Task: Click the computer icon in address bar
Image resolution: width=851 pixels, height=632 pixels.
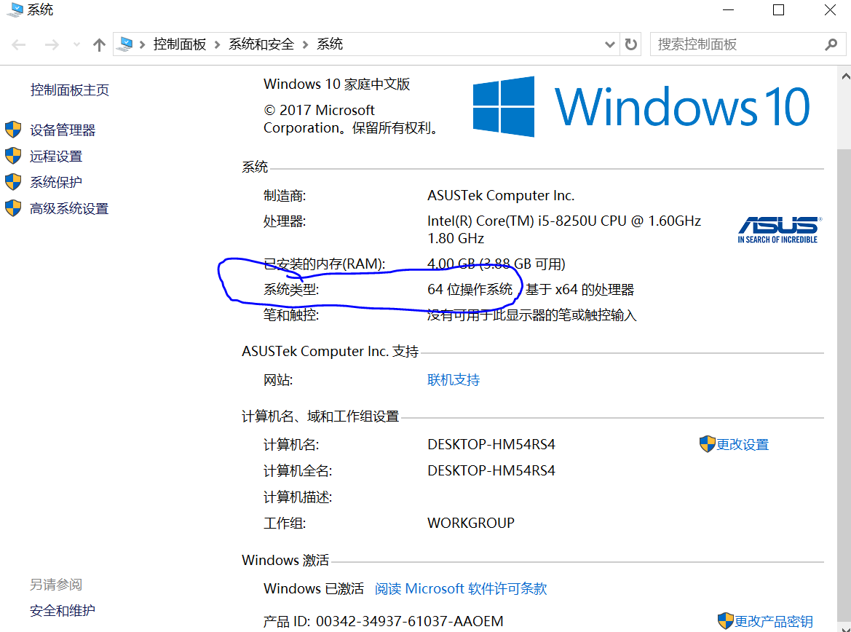Action: (x=125, y=44)
